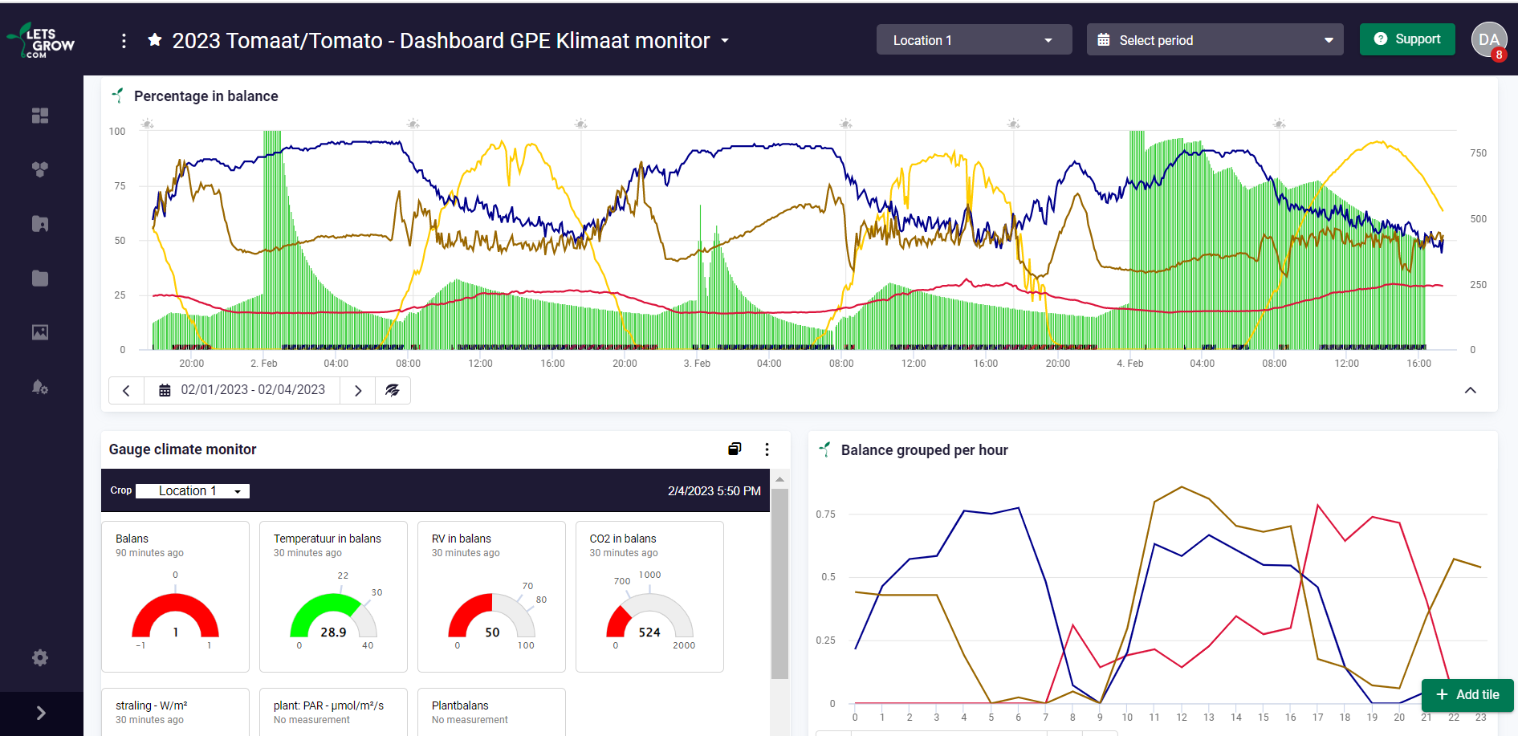Viewport: 1518px width, 736px height.
Task: Open settings gear in left sidebar
Action: 40,658
